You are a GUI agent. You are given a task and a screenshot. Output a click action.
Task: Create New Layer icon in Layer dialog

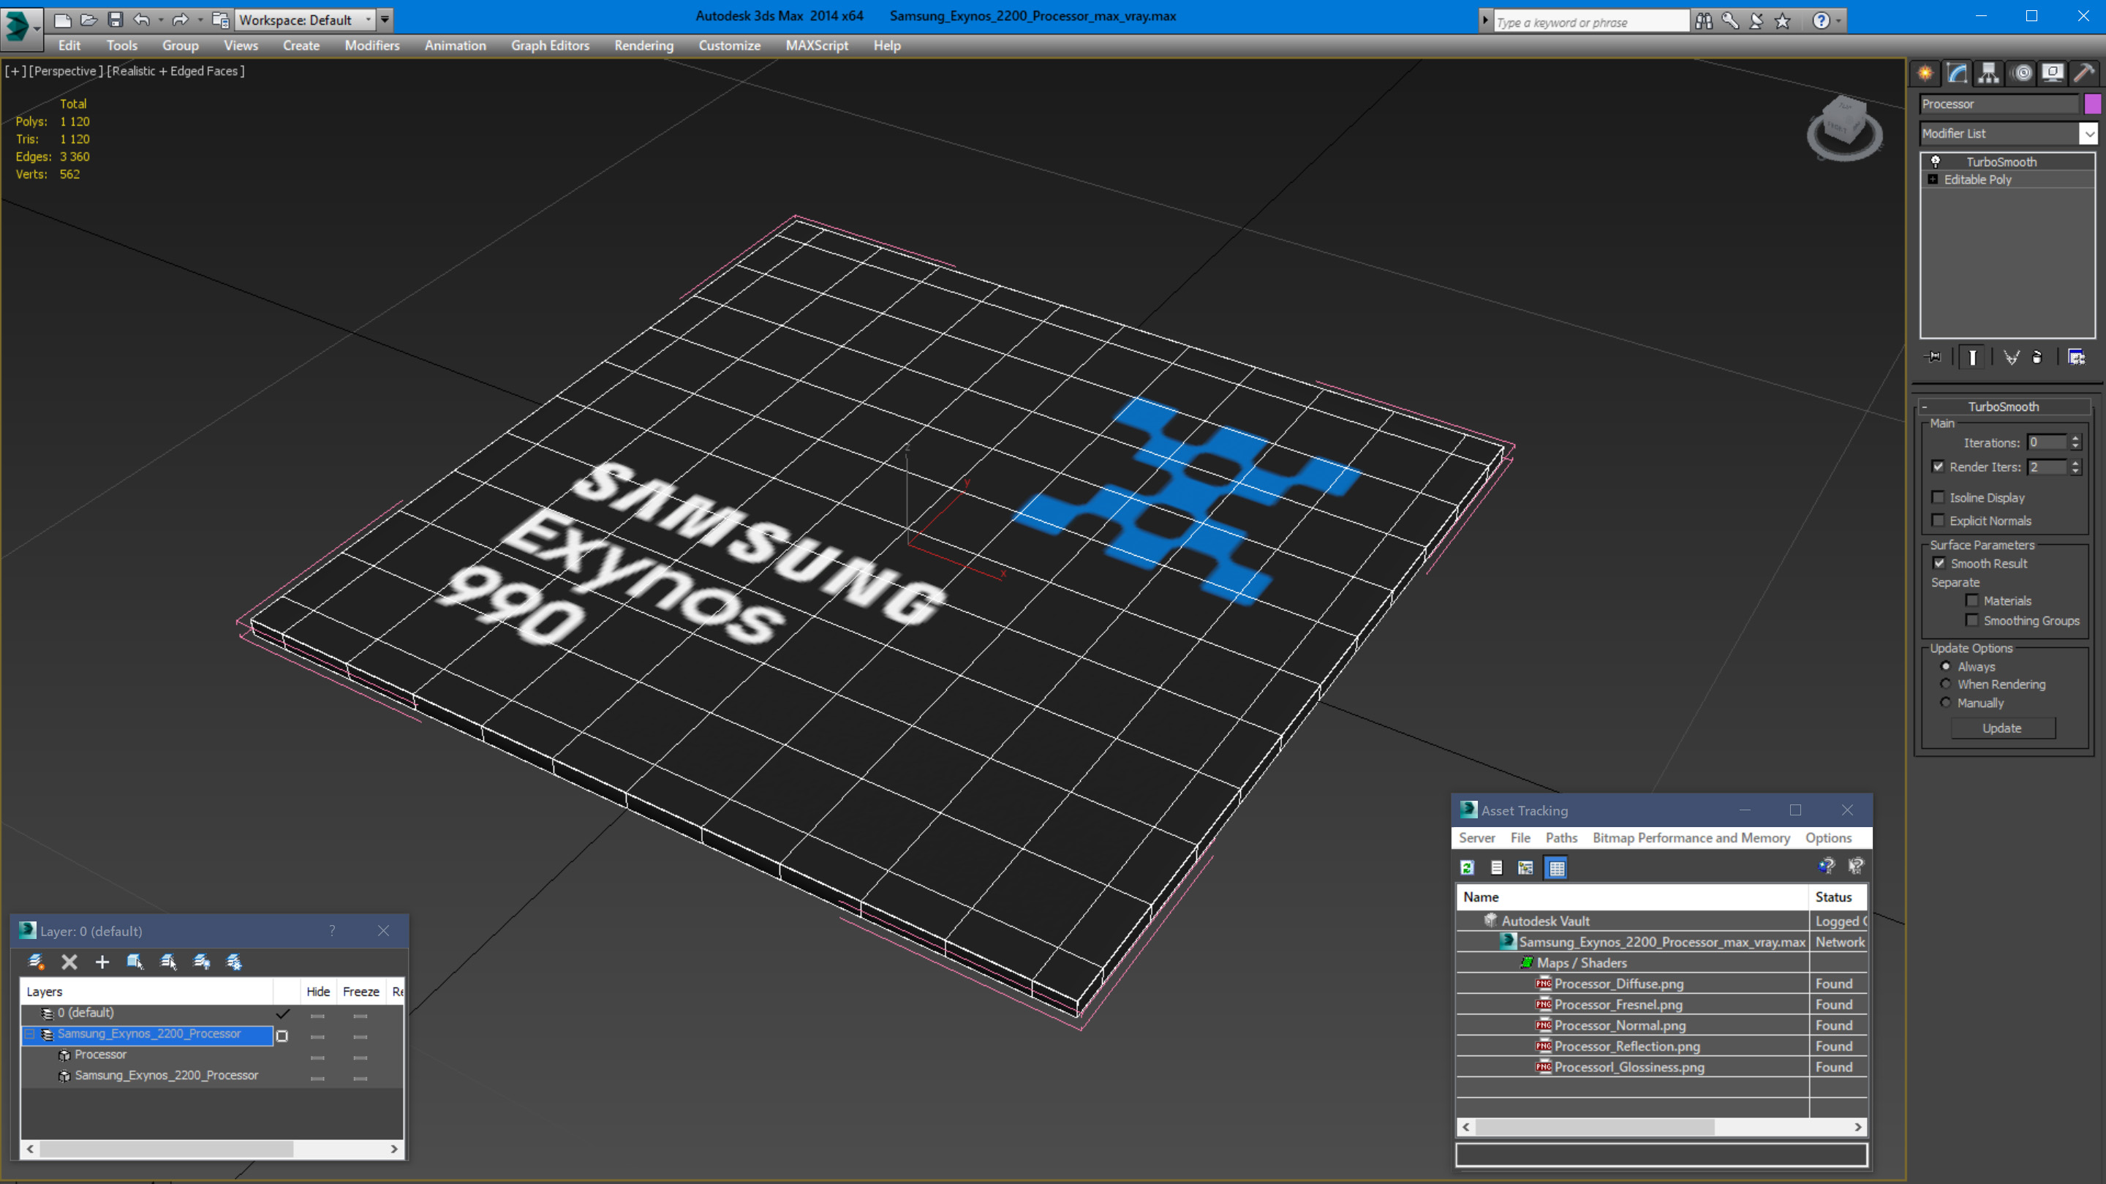point(36,962)
